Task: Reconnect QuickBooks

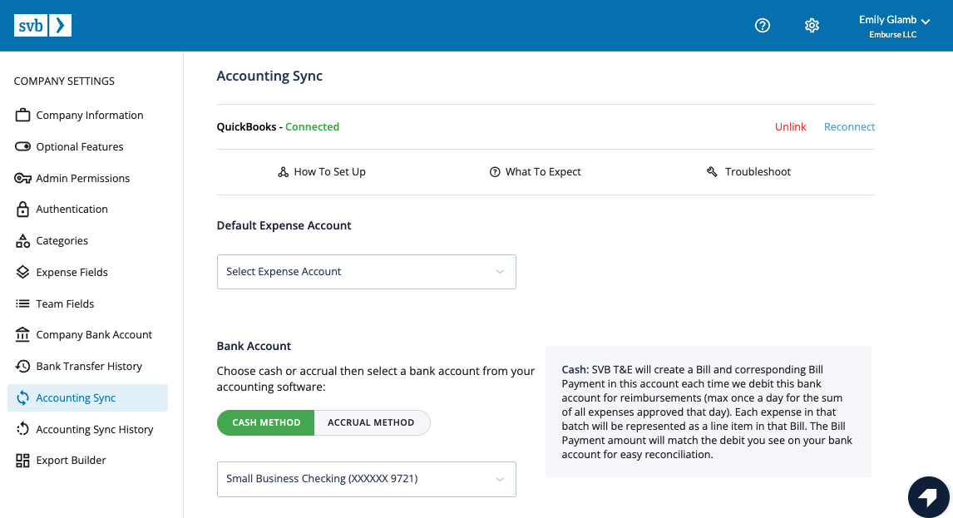Action: pyautogui.click(x=849, y=126)
